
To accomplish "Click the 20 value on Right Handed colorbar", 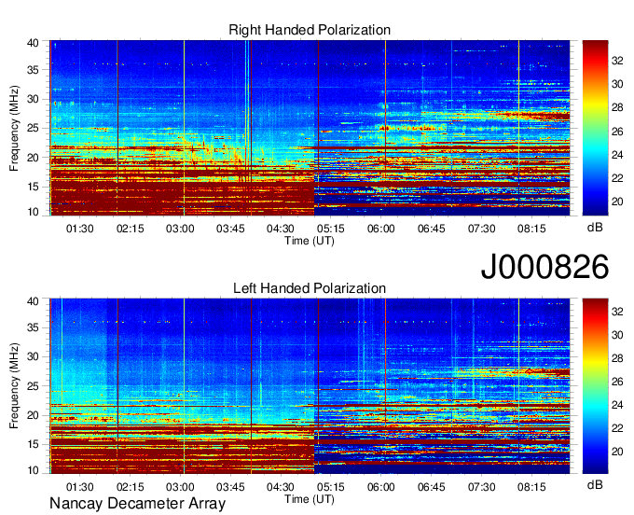I will 617,202.
